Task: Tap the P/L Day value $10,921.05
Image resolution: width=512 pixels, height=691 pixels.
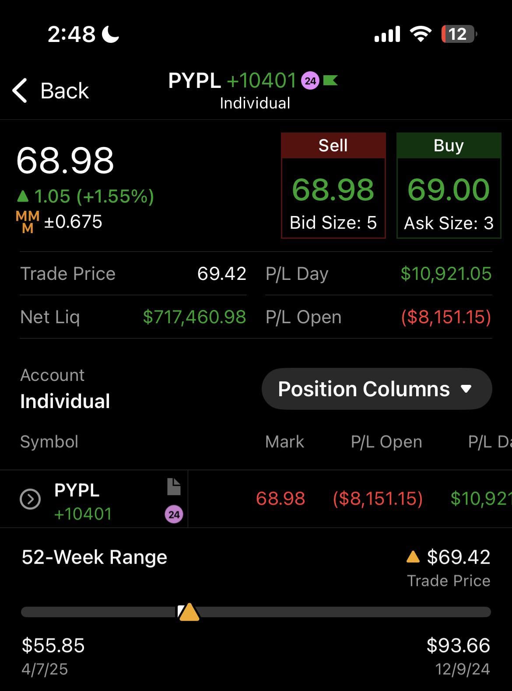Action: (x=445, y=274)
